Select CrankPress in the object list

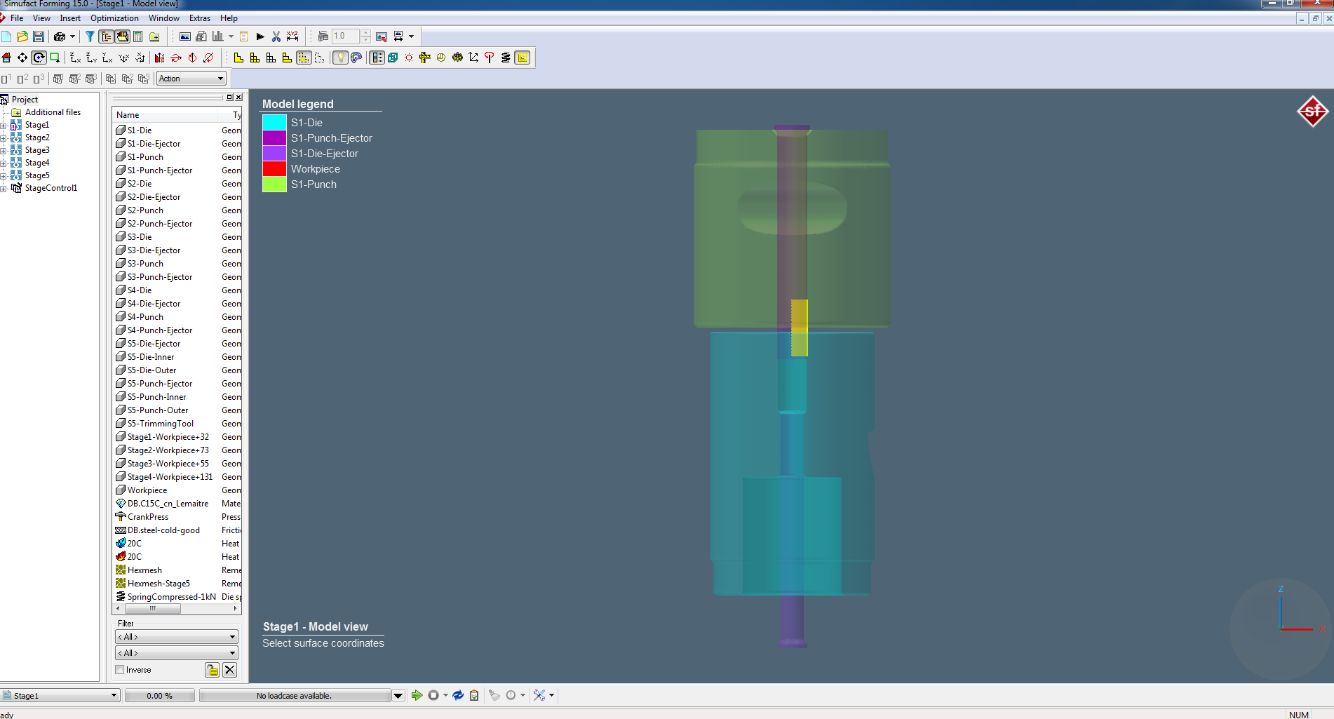point(147,517)
